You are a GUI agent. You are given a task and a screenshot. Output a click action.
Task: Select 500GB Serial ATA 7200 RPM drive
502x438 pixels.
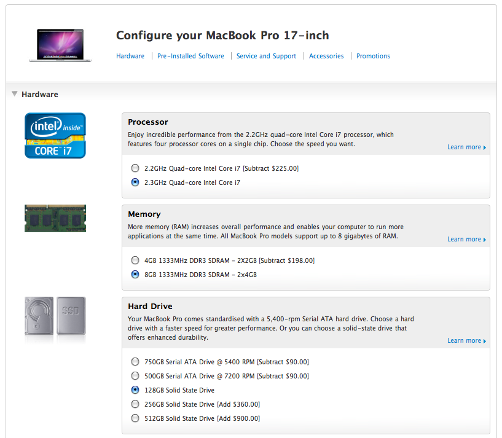pos(135,376)
